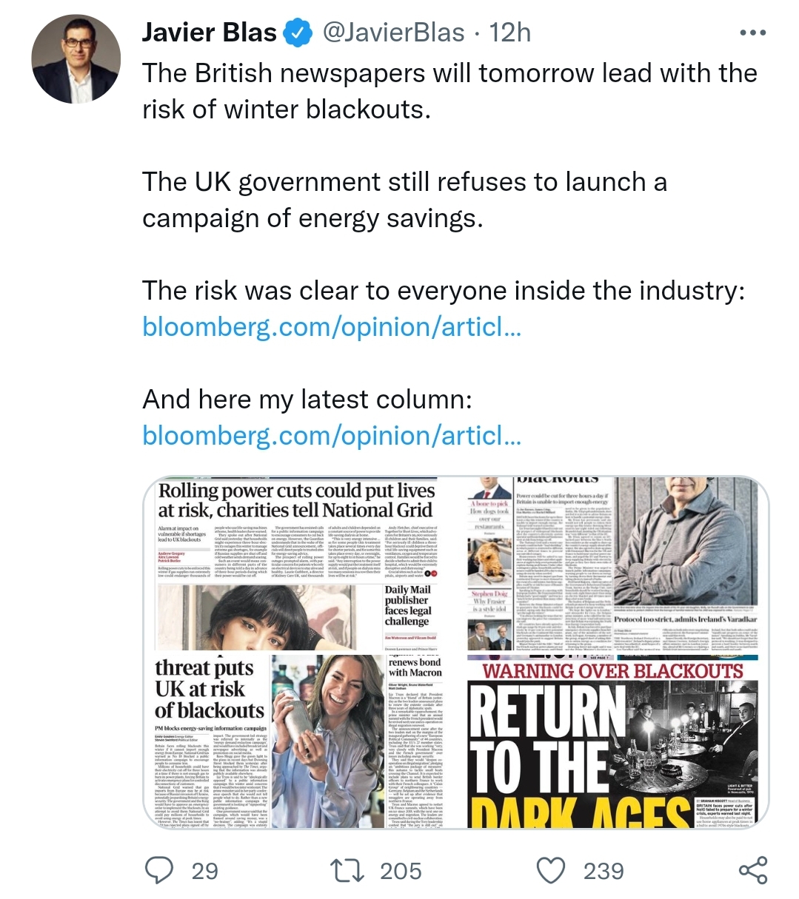The height and width of the screenshot is (899, 799).
Task: View the newspaper image with man's portrait
Action: [618, 564]
